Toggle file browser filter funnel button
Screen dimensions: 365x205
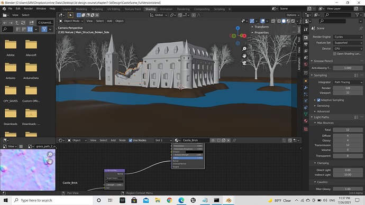(x=44, y=29)
